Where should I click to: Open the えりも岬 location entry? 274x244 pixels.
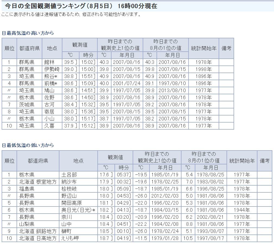coord(70,238)
